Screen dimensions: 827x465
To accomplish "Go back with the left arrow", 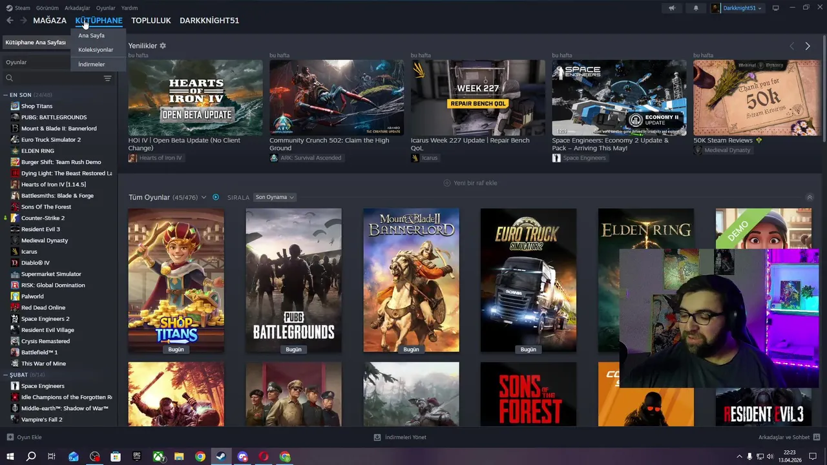I will pos(10,21).
